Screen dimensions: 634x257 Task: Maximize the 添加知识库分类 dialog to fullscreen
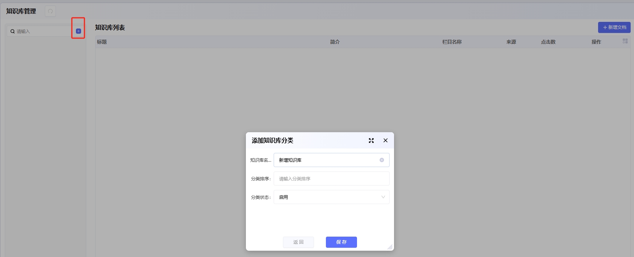371,140
